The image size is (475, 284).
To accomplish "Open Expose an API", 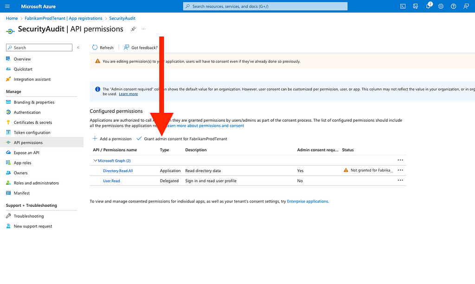I will click(26, 153).
